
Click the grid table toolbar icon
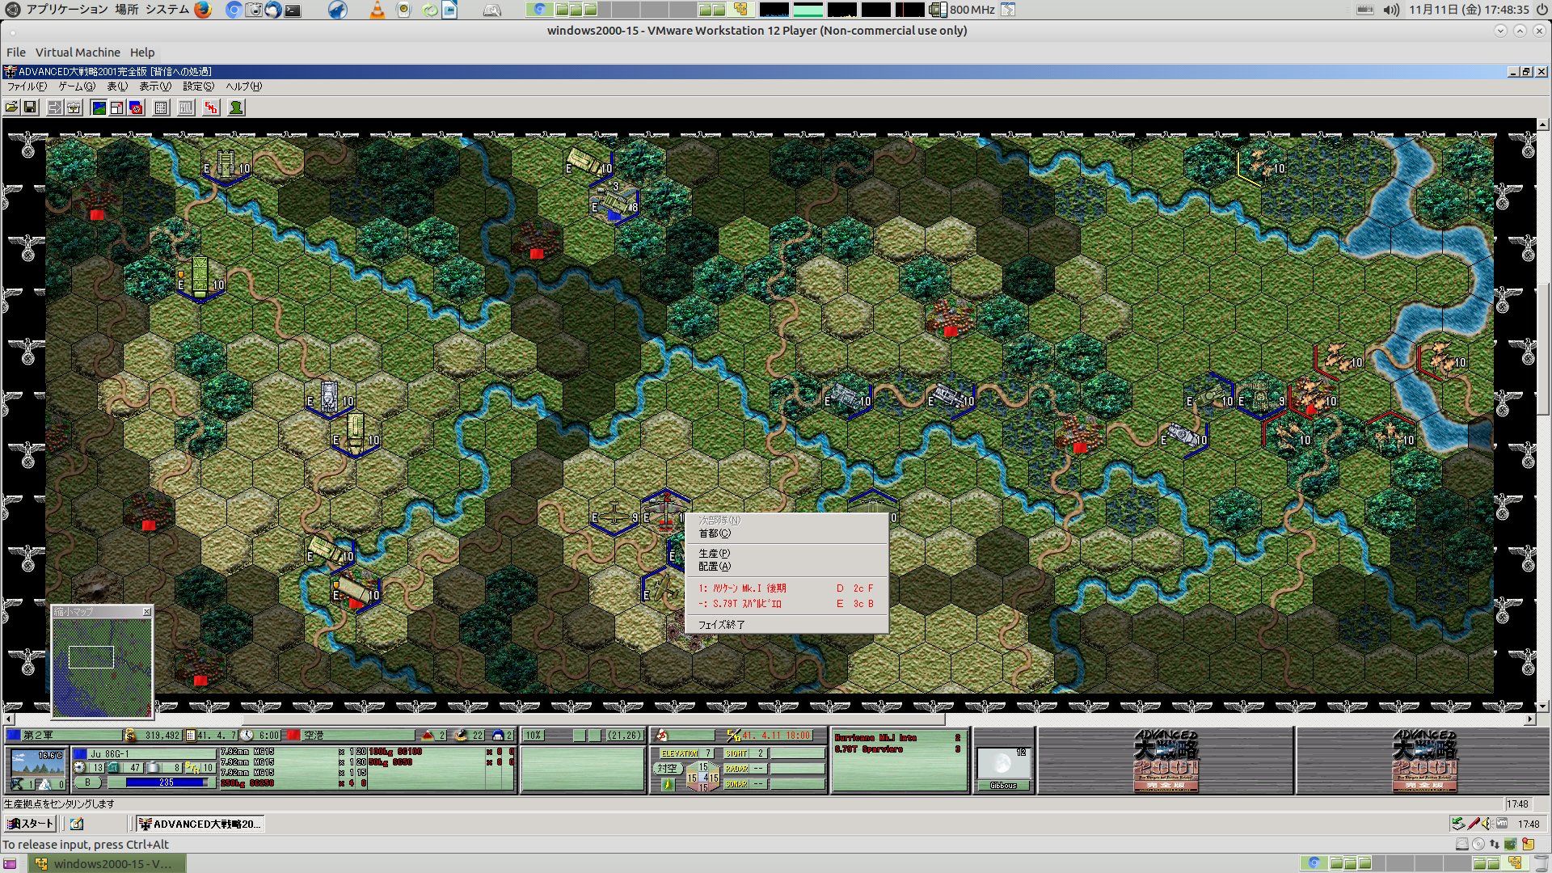tap(161, 108)
